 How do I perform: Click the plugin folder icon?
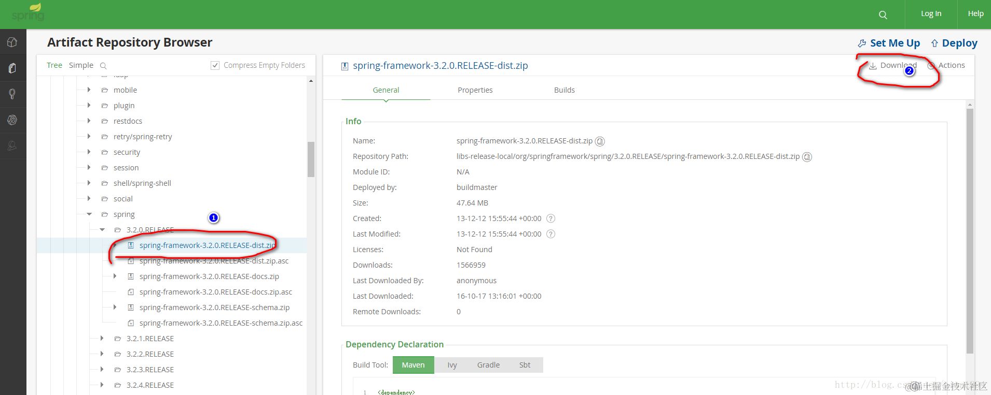105,106
